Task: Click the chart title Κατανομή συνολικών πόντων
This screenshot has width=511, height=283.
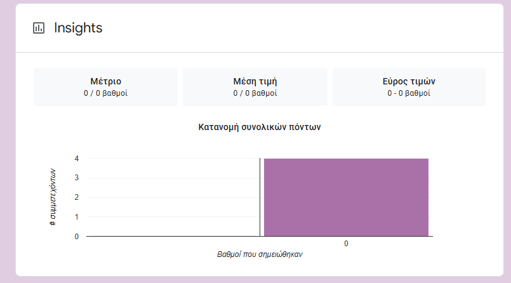Action: click(x=260, y=127)
